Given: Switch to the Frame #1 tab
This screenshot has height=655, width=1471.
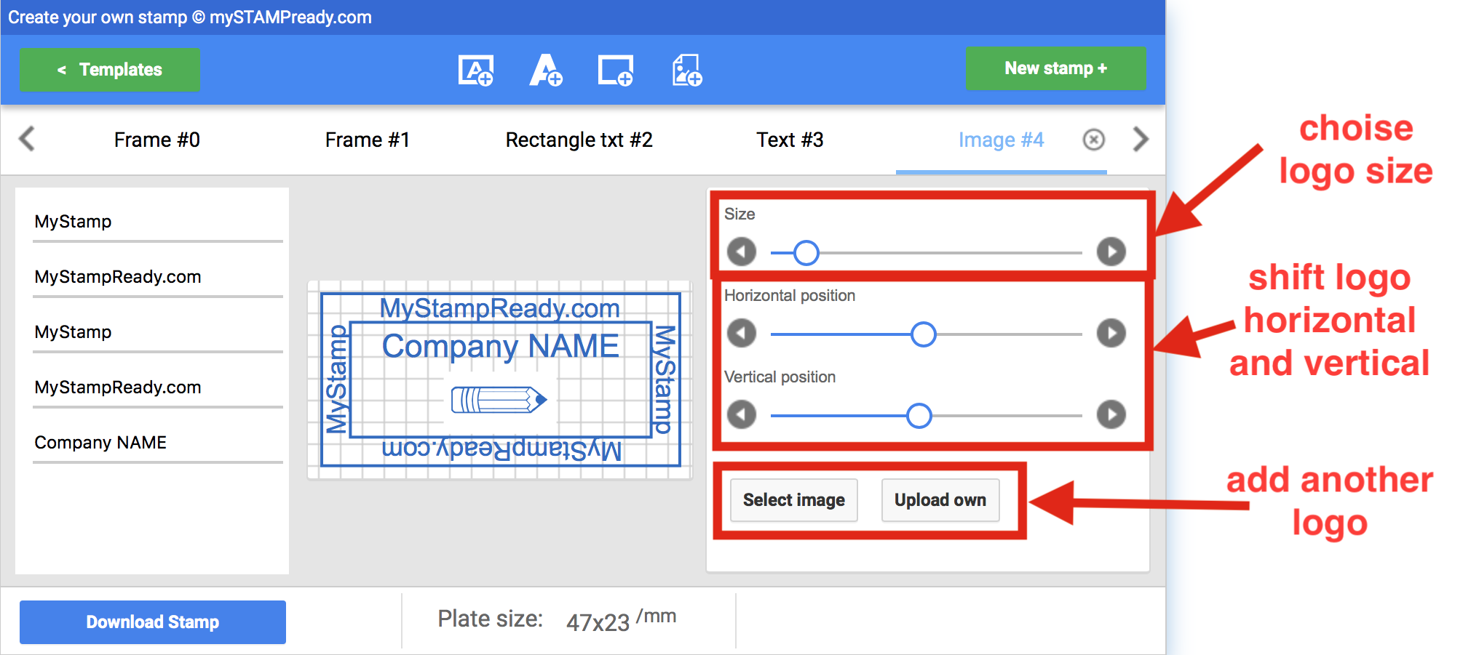Looking at the screenshot, I should (x=368, y=140).
